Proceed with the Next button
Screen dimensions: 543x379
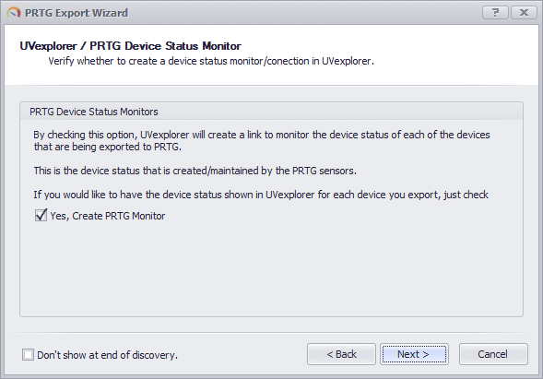pyautogui.click(x=414, y=354)
